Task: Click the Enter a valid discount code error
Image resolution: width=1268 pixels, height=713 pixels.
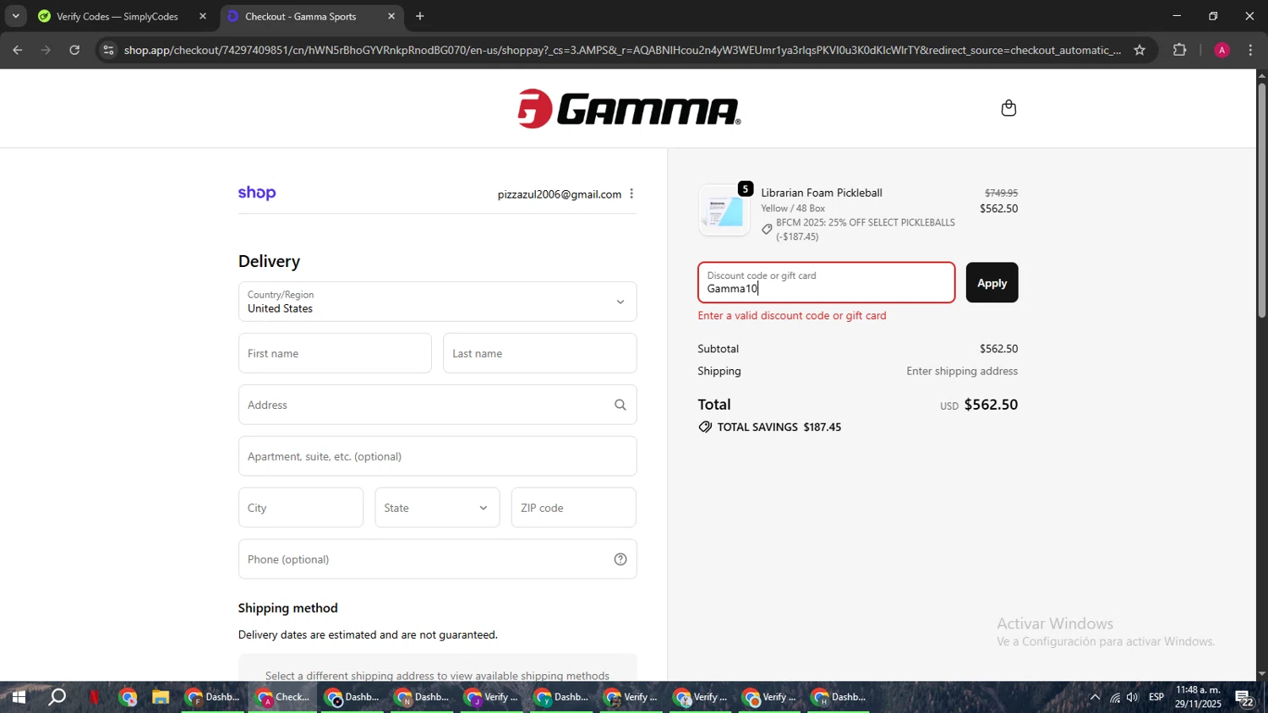Action: pyautogui.click(x=792, y=315)
